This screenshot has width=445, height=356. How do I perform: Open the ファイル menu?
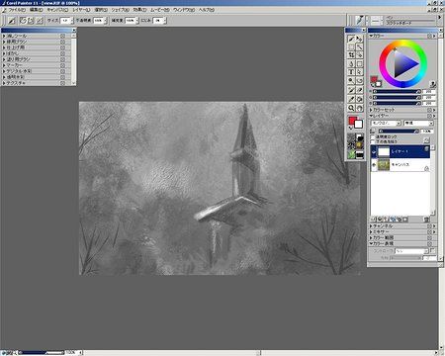[17, 10]
